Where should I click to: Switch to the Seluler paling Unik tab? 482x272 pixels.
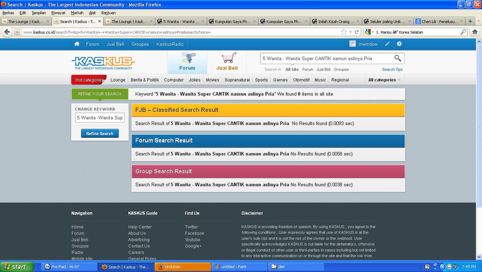387,21
